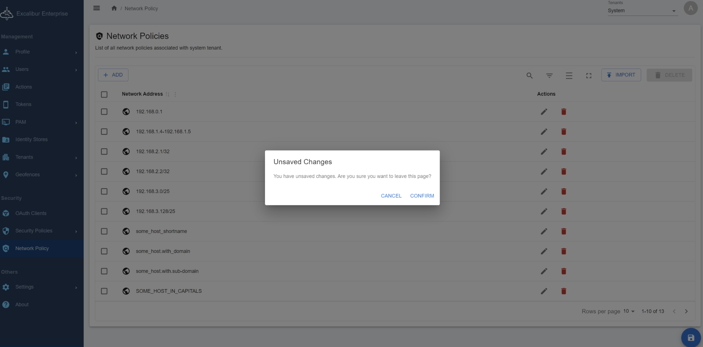Expand the Profile sidebar submenu
The width and height of the screenshot is (703, 347).
click(76, 52)
